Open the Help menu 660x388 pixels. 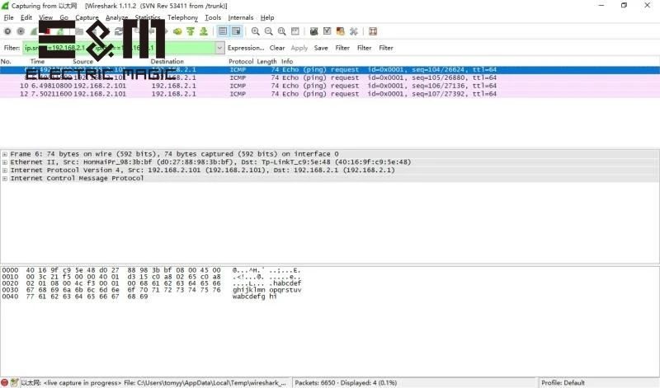pos(266,17)
